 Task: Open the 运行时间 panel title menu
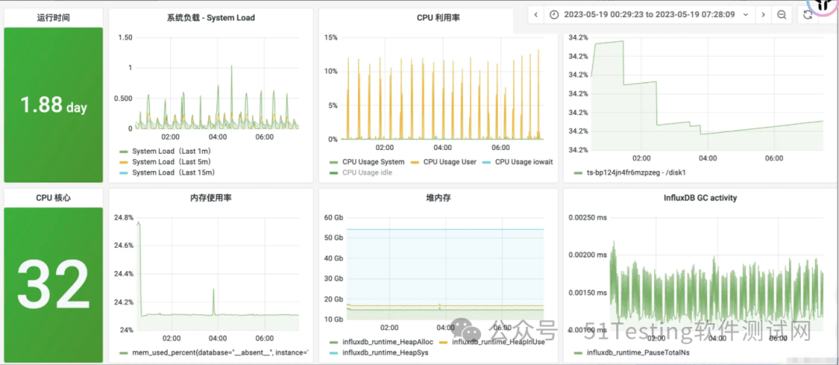53,17
